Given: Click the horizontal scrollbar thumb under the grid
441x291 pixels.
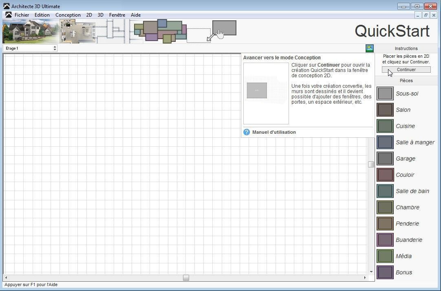Looking at the screenshot, I should 186,278.
